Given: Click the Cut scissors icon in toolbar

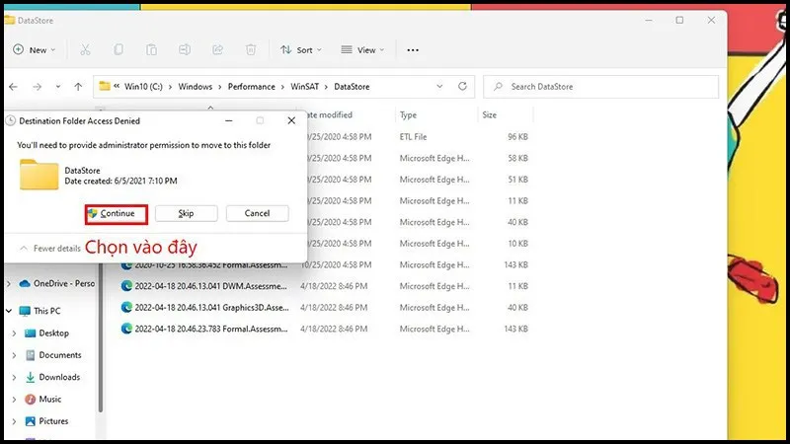Looking at the screenshot, I should [x=85, y=49].
